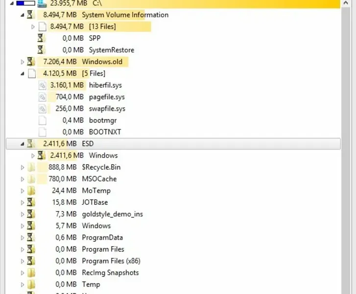356x294 pixels.
Task: Click the Temp folder icon
Action: [31, 284]
